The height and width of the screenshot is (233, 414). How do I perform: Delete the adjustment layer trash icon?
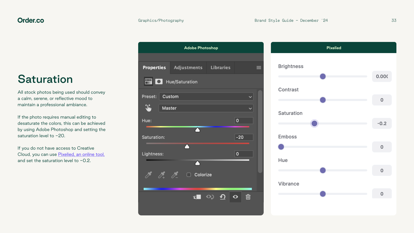248,197
